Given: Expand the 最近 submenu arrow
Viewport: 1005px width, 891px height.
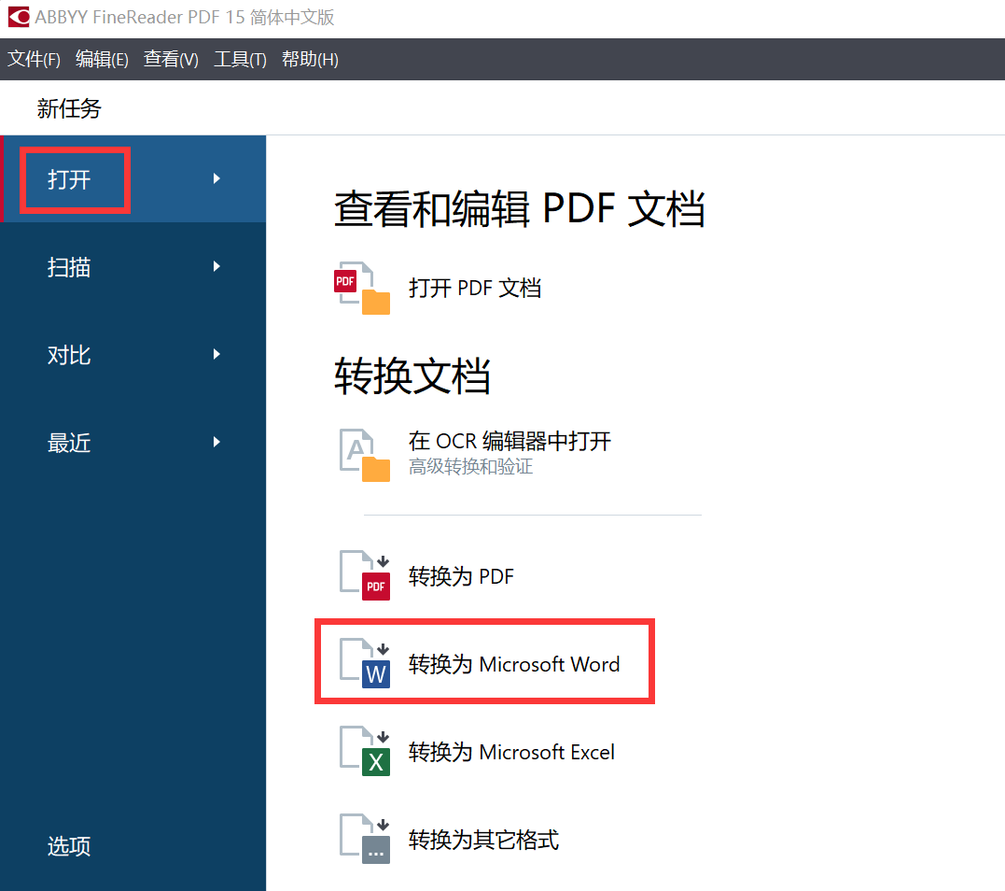Looking at the screenshot, I should tap(216, 442).
